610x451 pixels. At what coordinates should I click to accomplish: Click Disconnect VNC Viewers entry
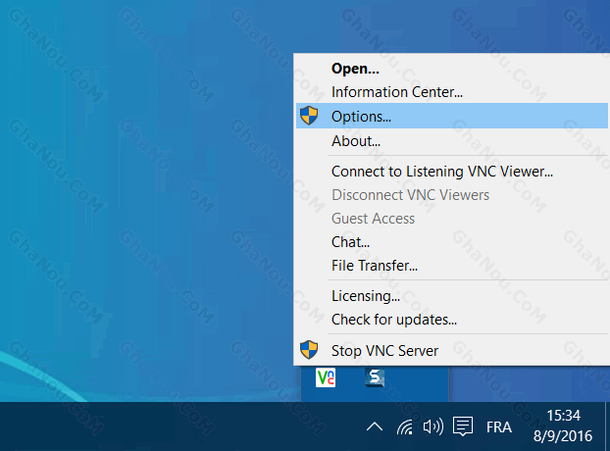point(452,195)
